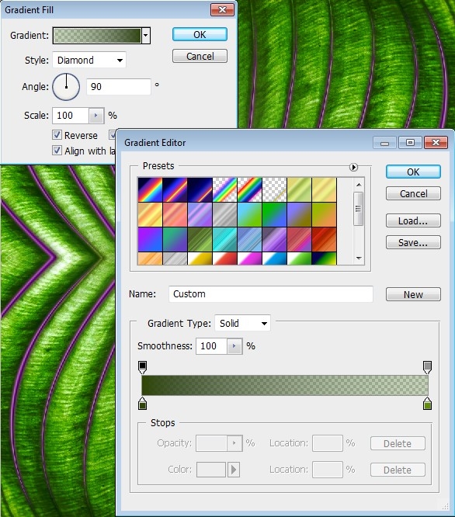Select the purple striped preset in third row
The width and height of the screenshot is (455, 517).
275,240
